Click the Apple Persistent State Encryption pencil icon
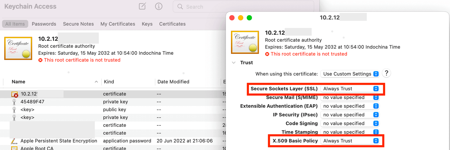 point(14,141)
